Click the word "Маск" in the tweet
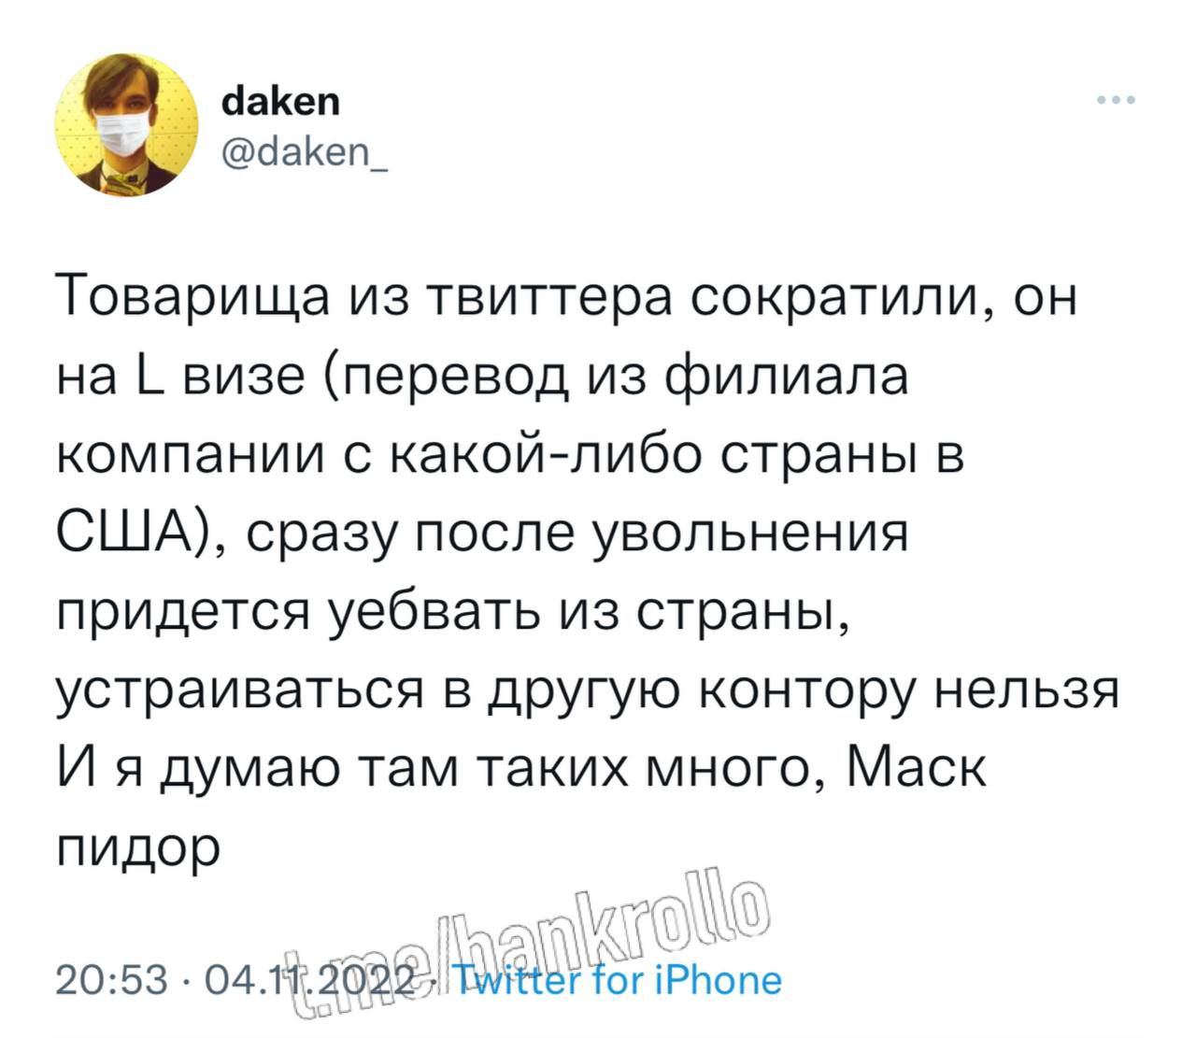The width and height of the screenshot is (1196, 1038). pyautogui.click(x=916, y=770)
